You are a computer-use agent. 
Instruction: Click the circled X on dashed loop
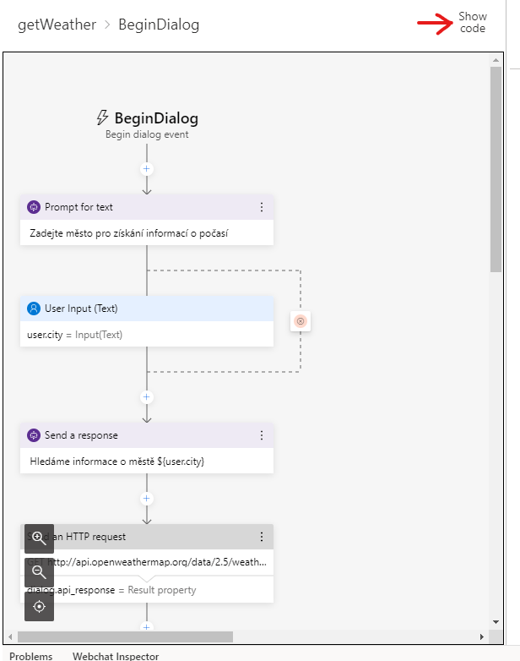pos(301,321)
